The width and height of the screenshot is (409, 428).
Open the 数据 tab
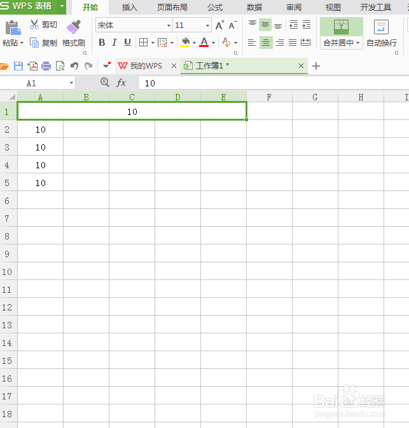pyautogui.click(x=254, y=8)
